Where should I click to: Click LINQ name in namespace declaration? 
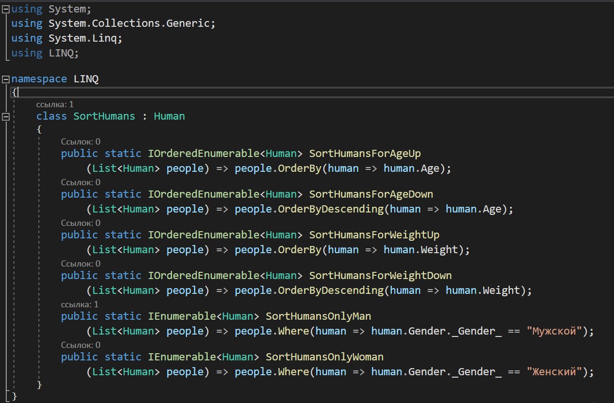tap(86, 79)
